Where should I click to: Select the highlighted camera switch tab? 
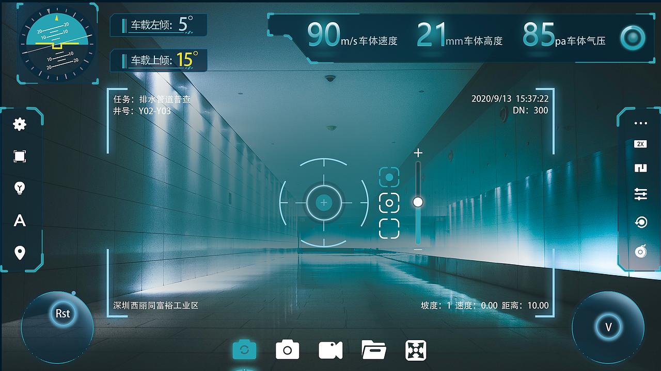point(245,349)
